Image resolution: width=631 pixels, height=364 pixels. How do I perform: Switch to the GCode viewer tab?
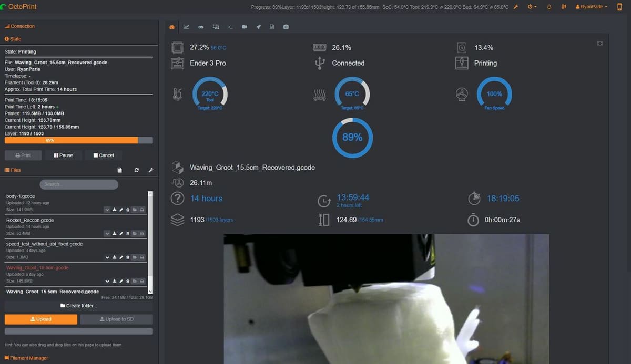point(216,27)
